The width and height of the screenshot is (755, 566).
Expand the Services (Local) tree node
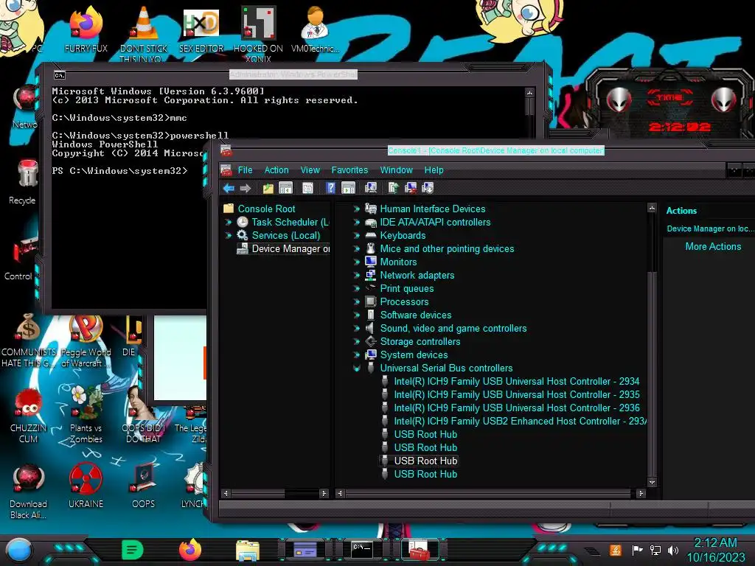[x=229, y=235]
